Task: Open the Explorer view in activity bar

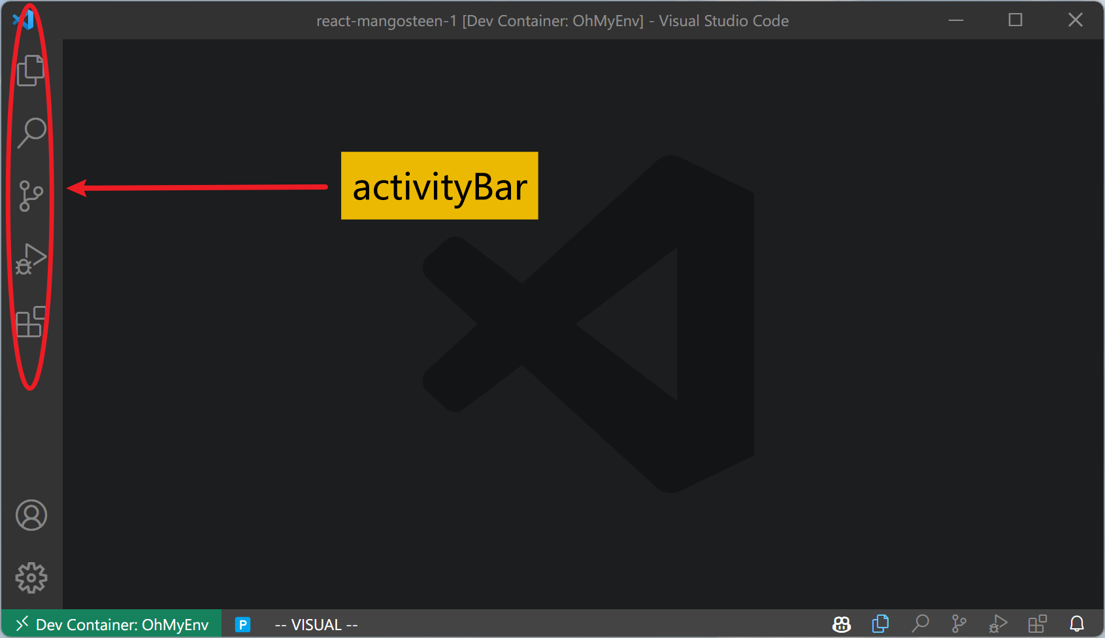Action: [x=31, y=71]
